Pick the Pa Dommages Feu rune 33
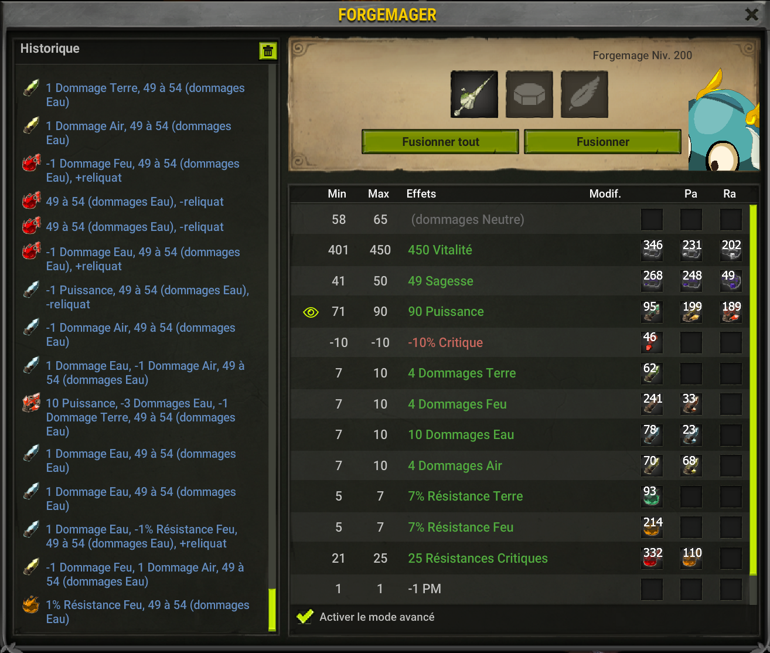Screen dimensions: 770x653 (x=691, y=404)
